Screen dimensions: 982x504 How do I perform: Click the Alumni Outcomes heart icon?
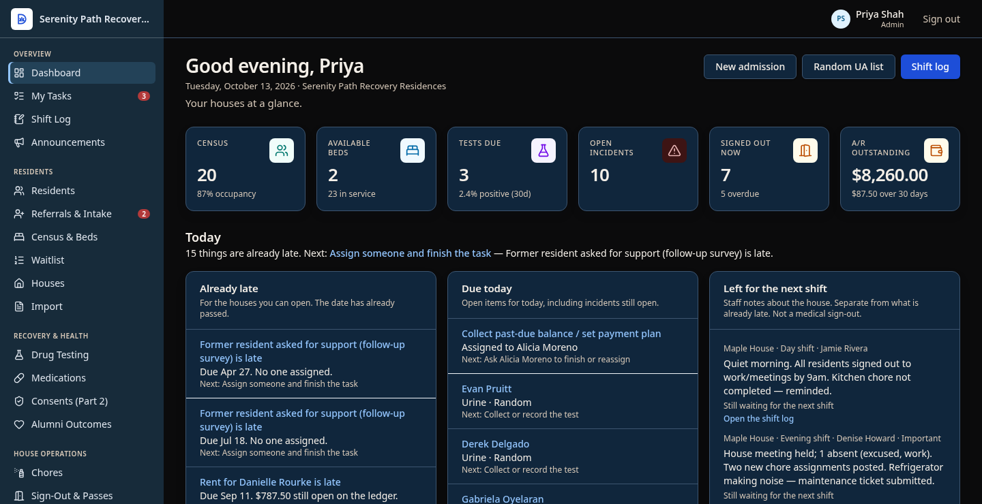coord(19,424)
